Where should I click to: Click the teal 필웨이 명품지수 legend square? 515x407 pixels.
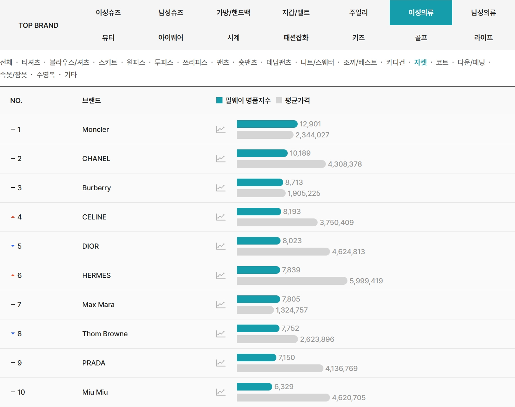coord(219,100)
